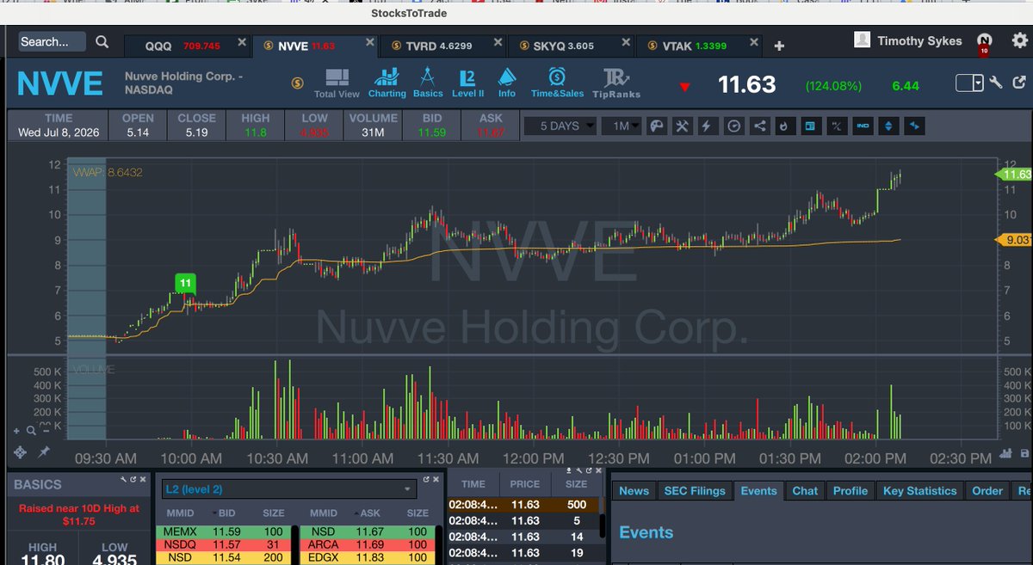
Task: Open the Order tab
Action: pos(987,491)
